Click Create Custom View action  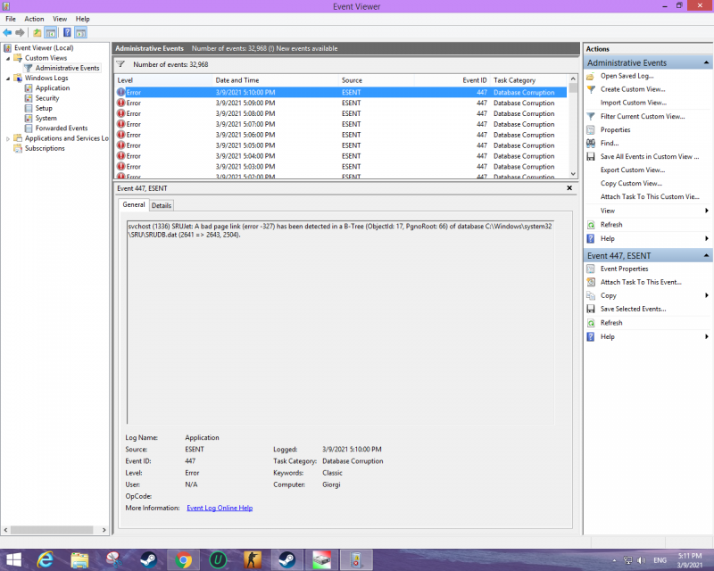[632, 89]
